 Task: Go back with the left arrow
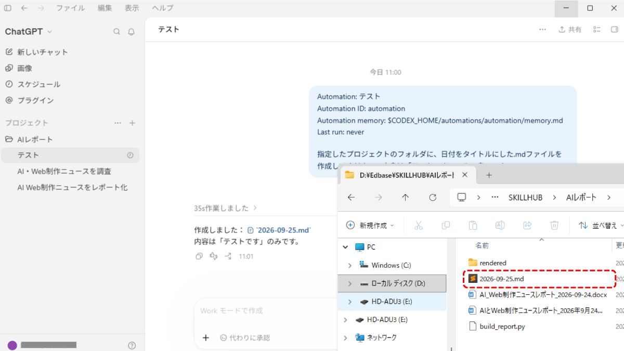coord(24,8)
